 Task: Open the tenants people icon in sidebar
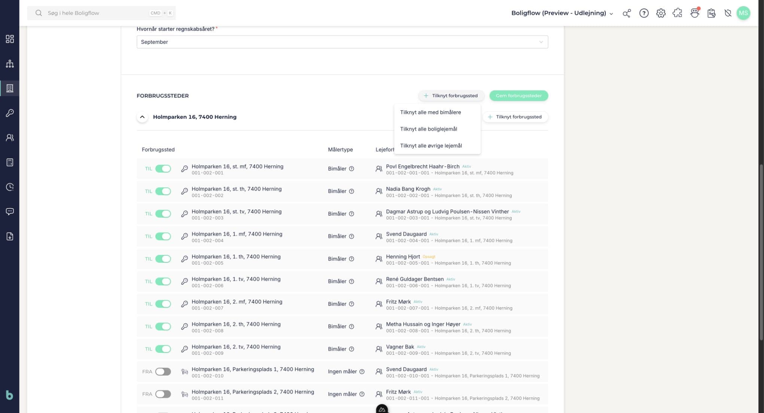(10, 138)
